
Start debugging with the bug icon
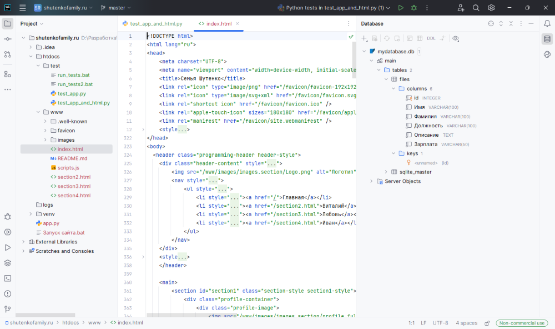[x=413, y=8]
